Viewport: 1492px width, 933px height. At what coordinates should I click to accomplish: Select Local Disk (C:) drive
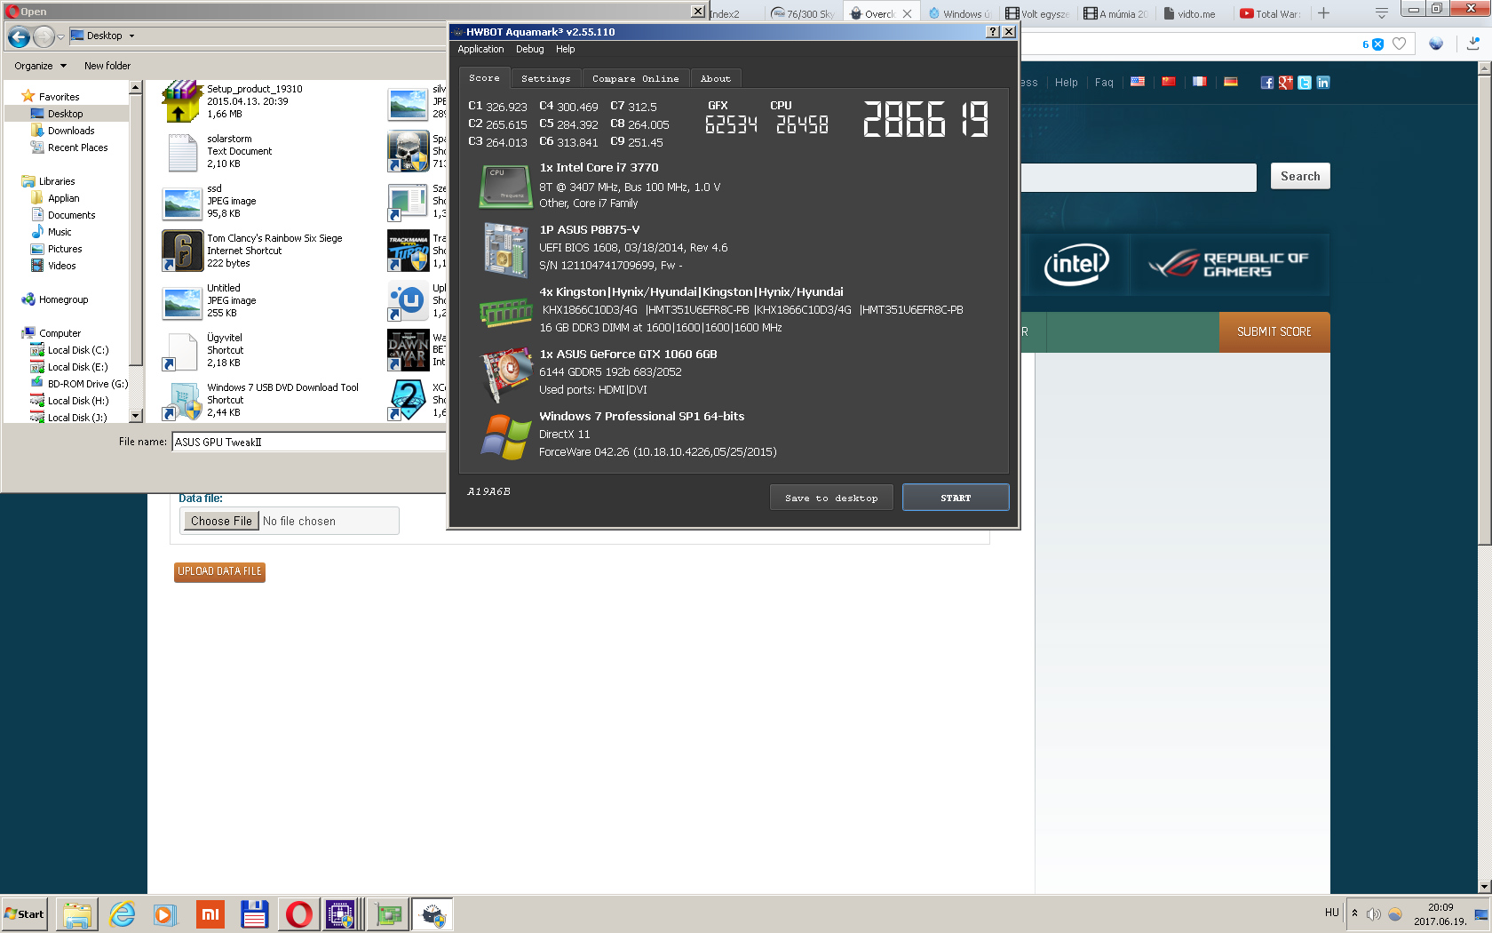tap(78, 350)
